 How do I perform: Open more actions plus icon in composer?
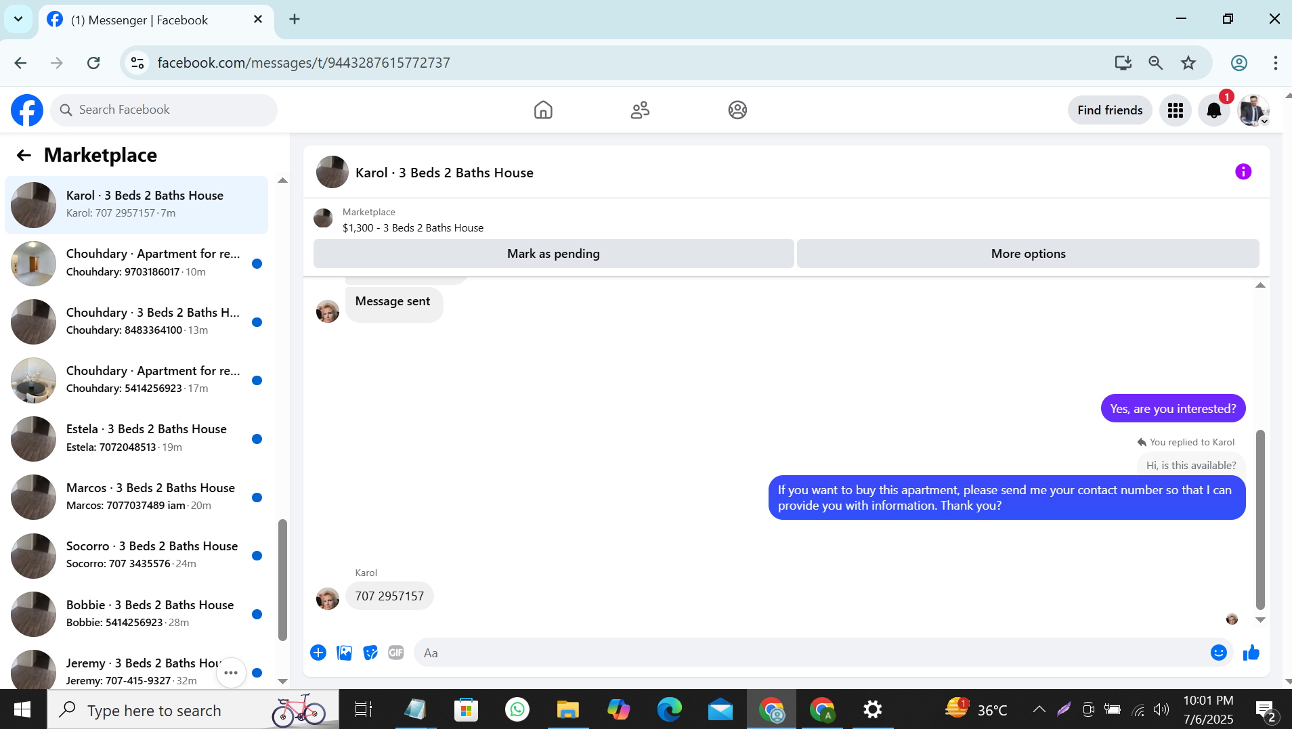coord(318,653)
